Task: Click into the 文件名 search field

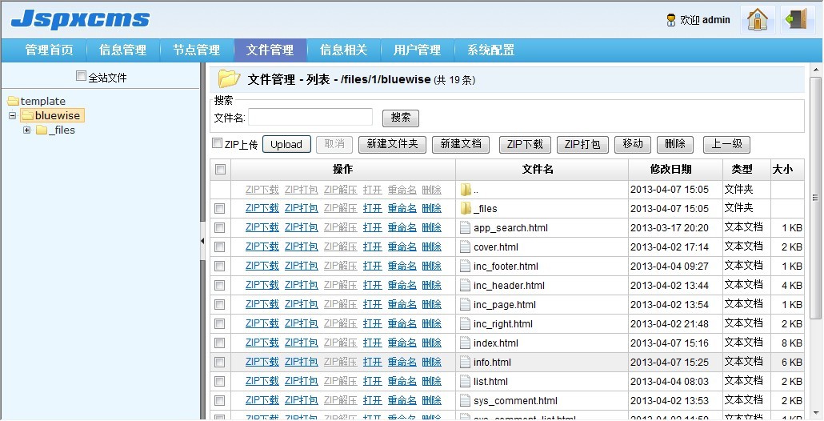Action: (310, 117)
